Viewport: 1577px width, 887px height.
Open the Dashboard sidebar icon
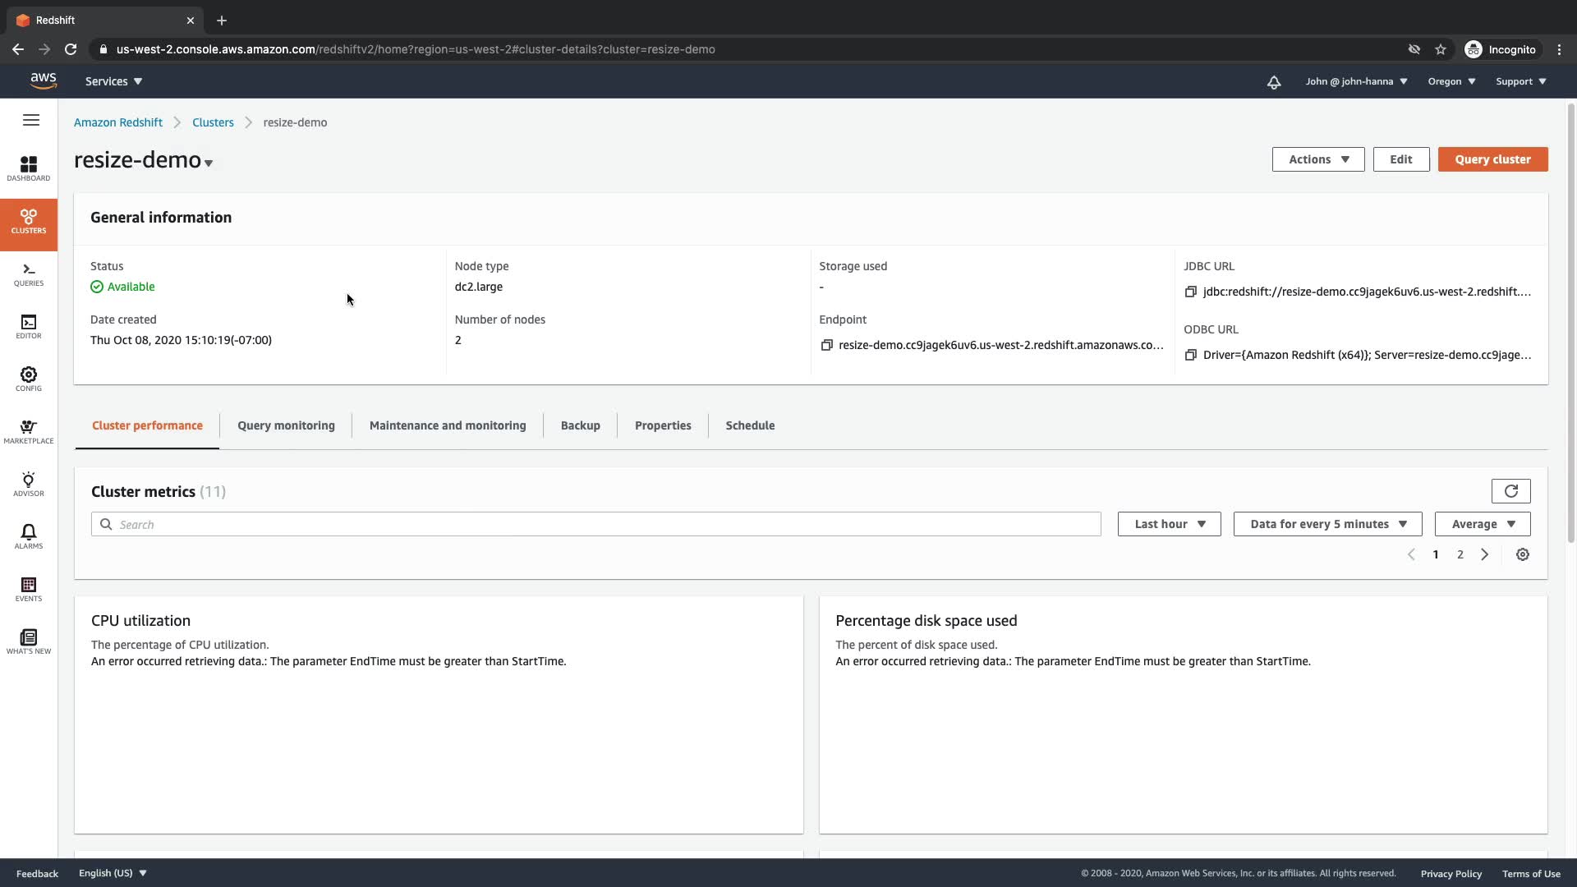coord(29,168)
